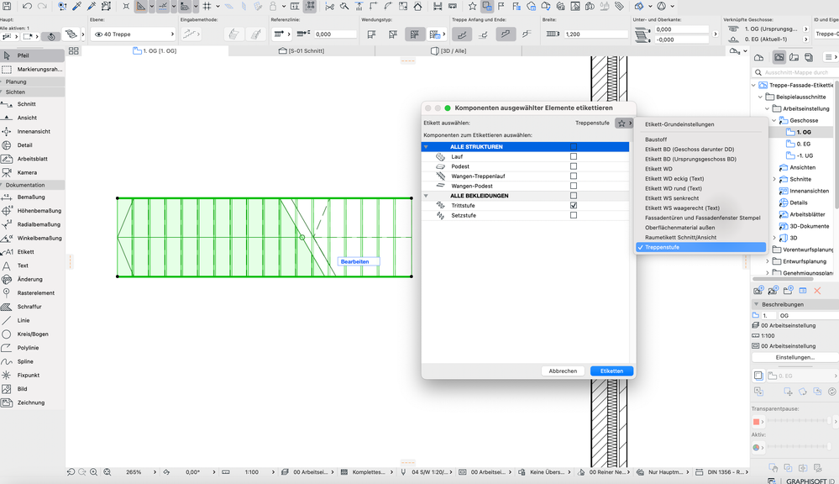
Task: Select the Schraffur tool
Action: point(29,307)
